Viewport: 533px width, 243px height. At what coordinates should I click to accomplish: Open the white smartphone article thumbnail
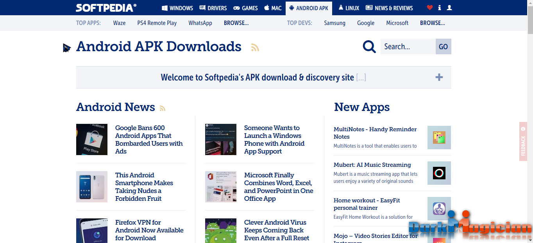pyautogui.click(x=92, y=187)
